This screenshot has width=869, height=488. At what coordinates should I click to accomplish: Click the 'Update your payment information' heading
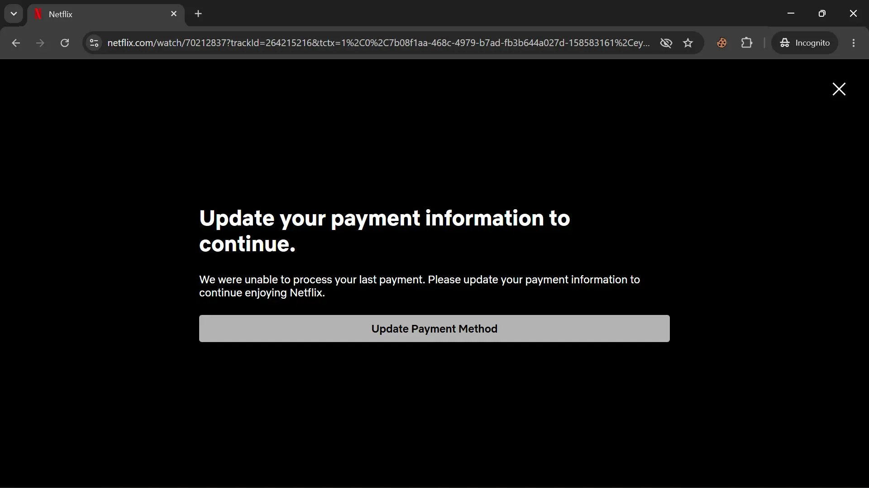(384, 231)
